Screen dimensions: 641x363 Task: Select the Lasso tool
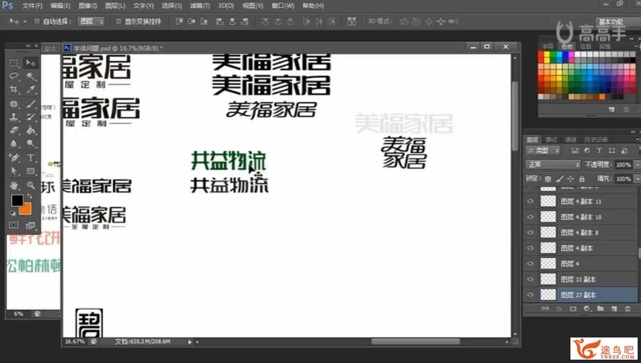point(14,76)
